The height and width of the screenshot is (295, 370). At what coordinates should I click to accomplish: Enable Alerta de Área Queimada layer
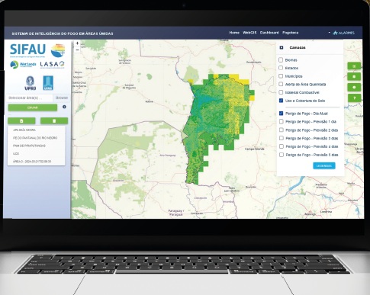click(x=281, y=84)
